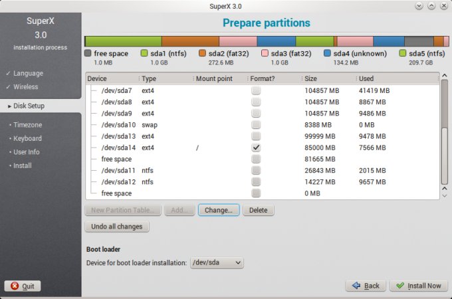This screenshot has height=299, width=452.
Task: Open boot loader device dropdown
Action: click(x=217, y=263)
